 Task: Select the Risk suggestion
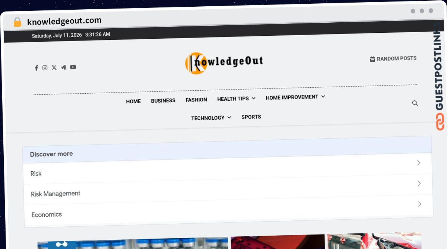pos(228,168)
